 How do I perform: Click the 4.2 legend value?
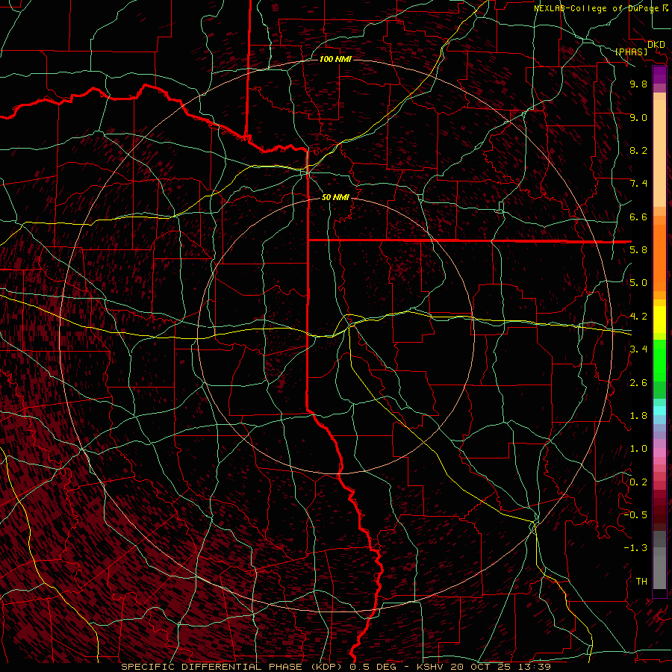(638, 317)
